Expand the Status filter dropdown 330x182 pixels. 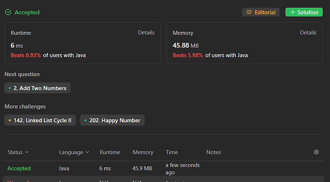(18, 152)
